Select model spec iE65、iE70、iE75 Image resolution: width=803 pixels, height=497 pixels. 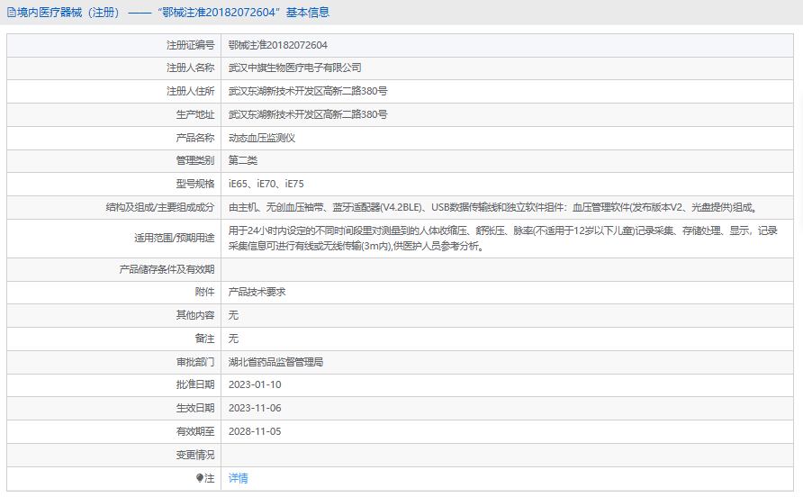click(266, 184)
